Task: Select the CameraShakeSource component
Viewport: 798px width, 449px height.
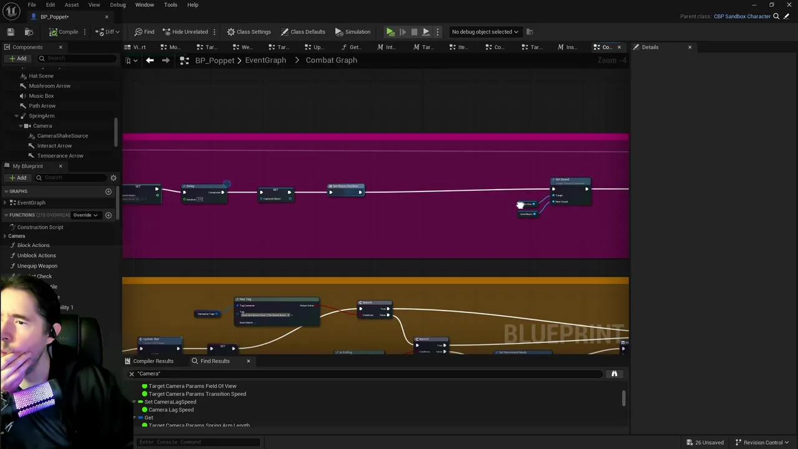Action: click(62, 136)
